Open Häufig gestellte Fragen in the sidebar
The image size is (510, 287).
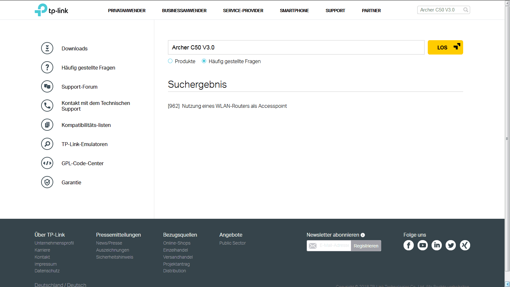(88, 68)
